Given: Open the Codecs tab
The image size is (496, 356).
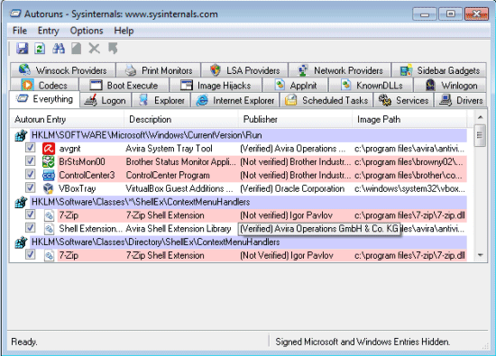Looking at the screenshot, I should 44,86.
